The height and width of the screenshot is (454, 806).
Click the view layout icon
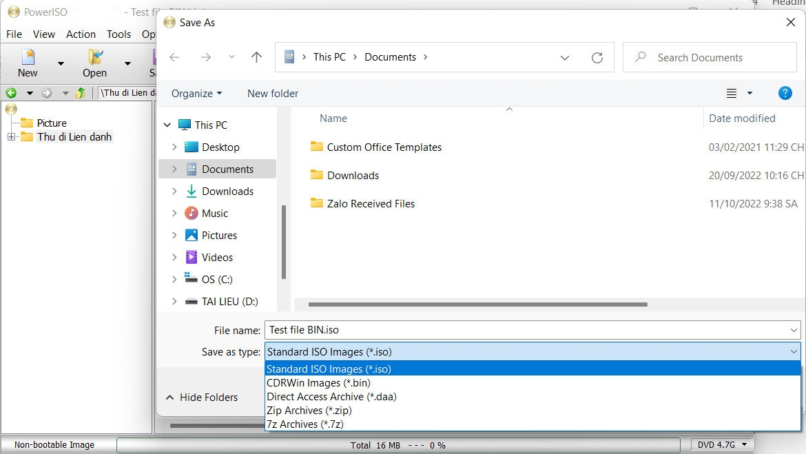(732, 93)
